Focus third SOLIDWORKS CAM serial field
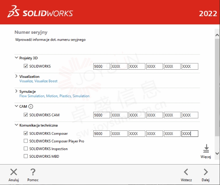This screenshot has width=220, height=185. pyautogui.click(x=137, y=115)
